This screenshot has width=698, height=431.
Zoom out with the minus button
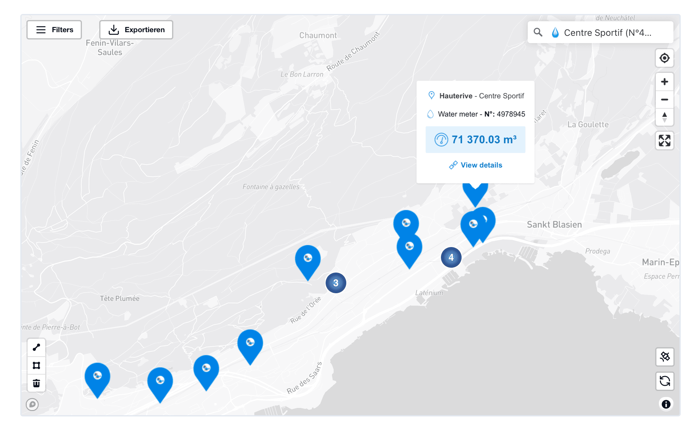pyautogui.click(x=664, y=100)
